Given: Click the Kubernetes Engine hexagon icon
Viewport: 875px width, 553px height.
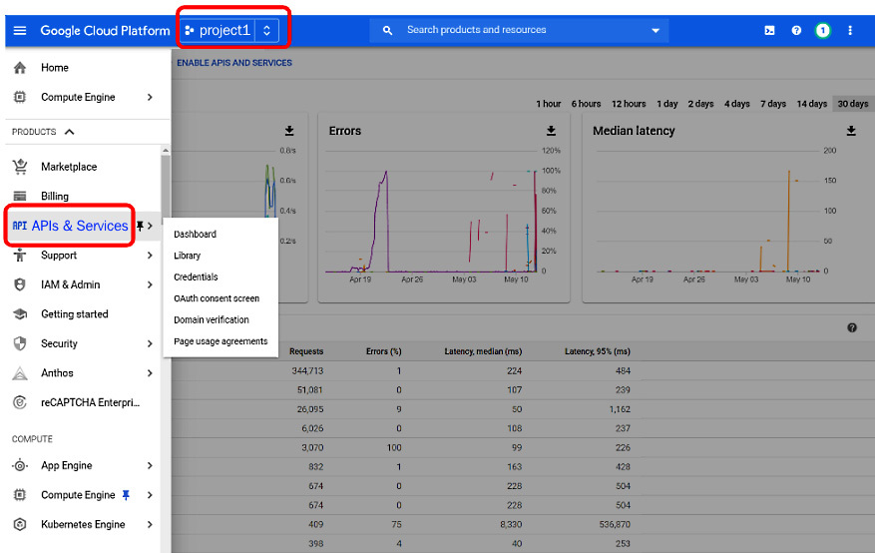Looking at the screenshot, I should (x=20, y=524).
